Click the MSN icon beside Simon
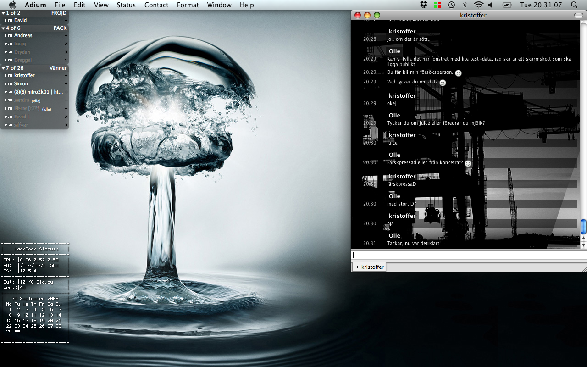The image size is (587, 367). (9, 84)
